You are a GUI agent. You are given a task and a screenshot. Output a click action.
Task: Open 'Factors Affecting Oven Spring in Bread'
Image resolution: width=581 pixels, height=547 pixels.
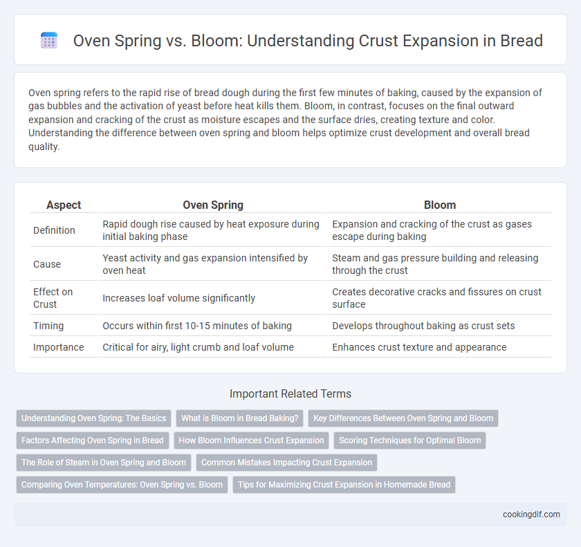pyautogui.click(x=93, y=441)
